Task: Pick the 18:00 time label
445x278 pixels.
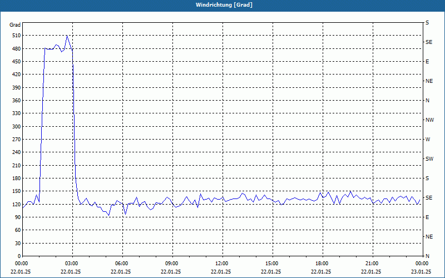Action: 321,264
